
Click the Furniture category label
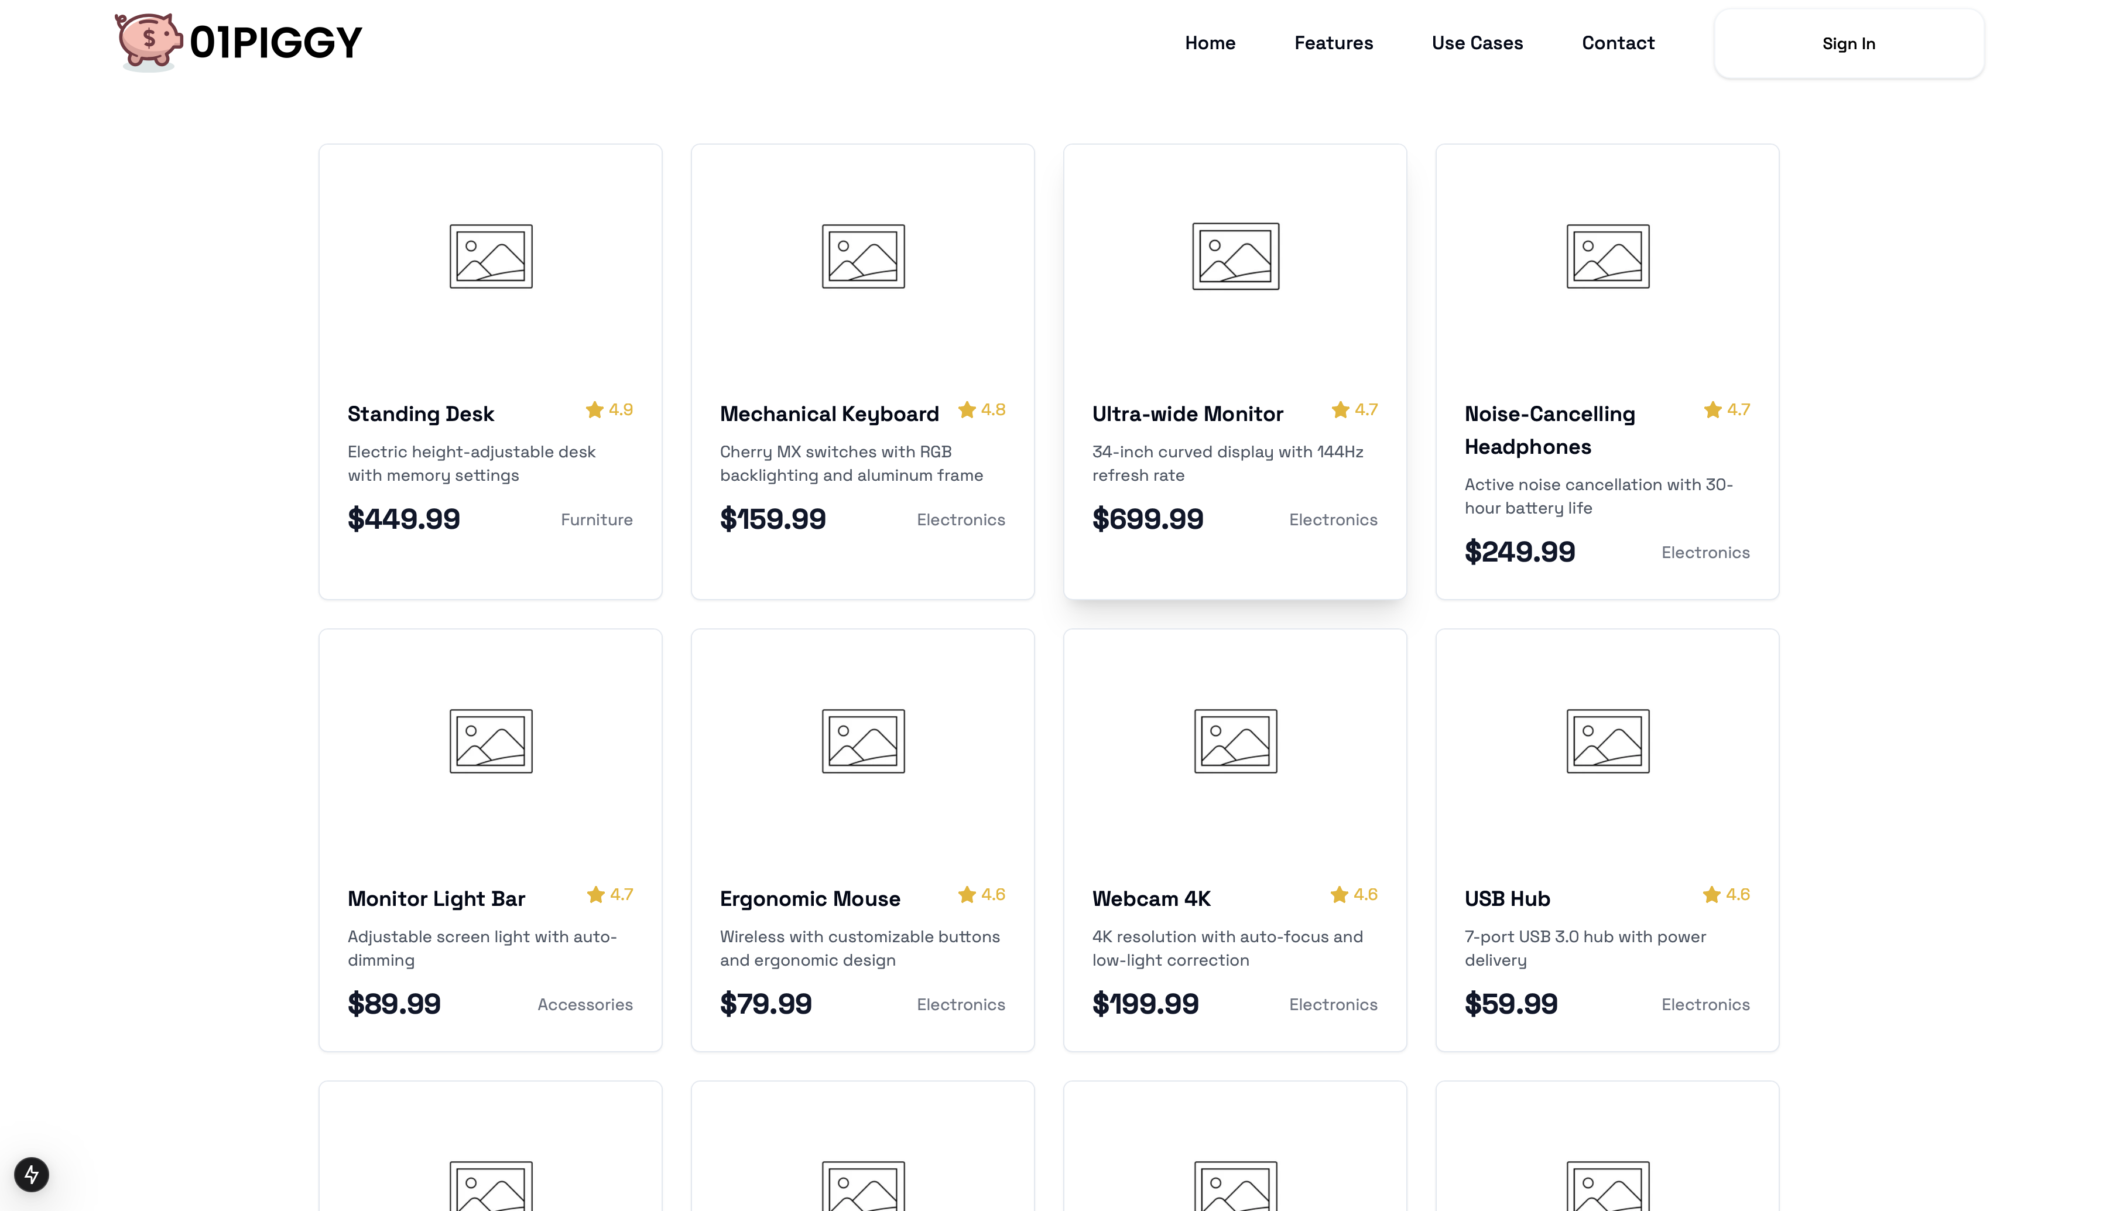(596, 520)
